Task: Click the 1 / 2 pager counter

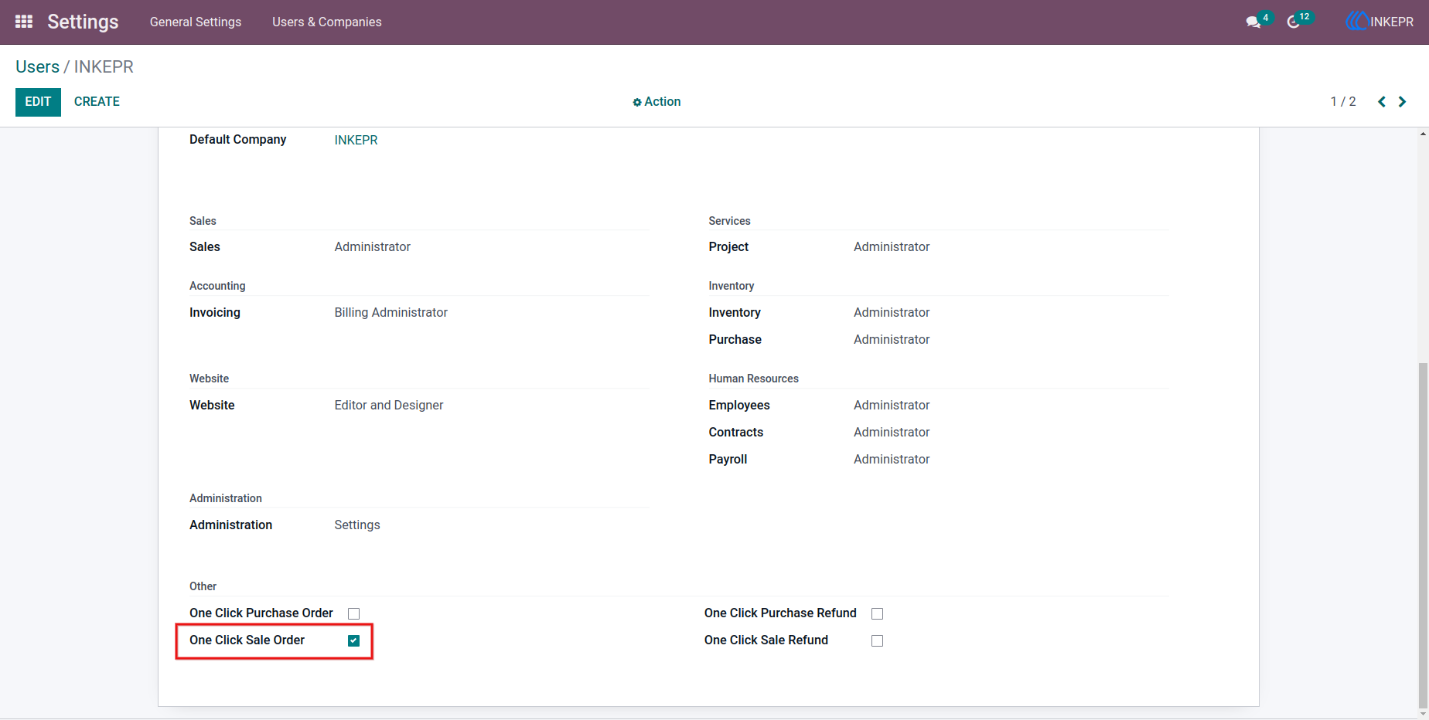Action: 1343,102
